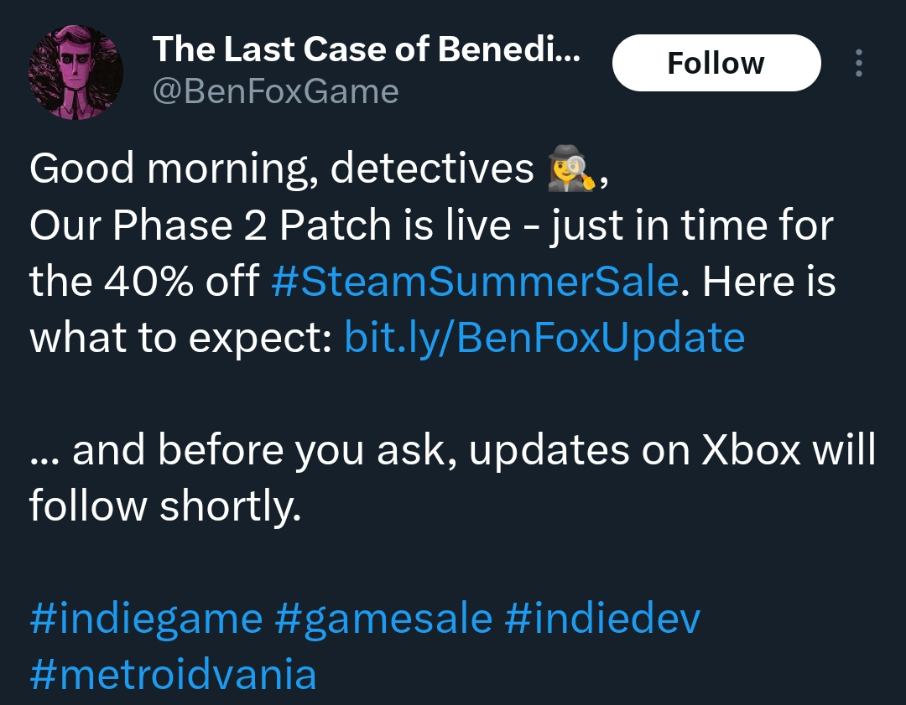Open the three-dot more options menu
This screenshot has height=705, width=906.
point(857,63)
